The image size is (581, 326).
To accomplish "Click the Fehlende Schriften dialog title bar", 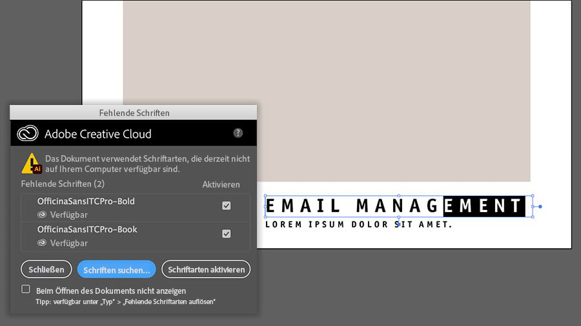I will 134,113.
